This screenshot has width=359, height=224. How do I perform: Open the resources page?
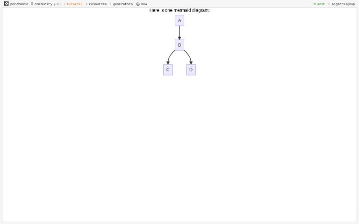click(x=98, y=4)
